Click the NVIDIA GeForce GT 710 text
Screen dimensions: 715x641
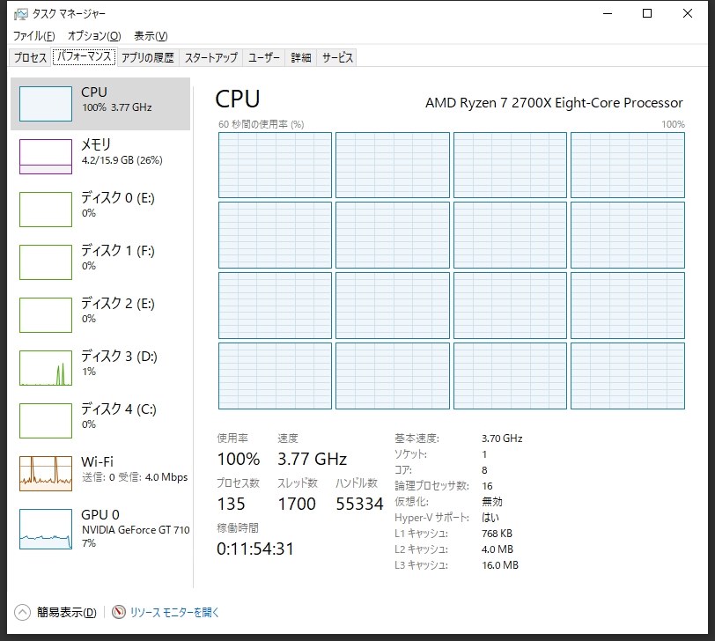click(136, 530)
